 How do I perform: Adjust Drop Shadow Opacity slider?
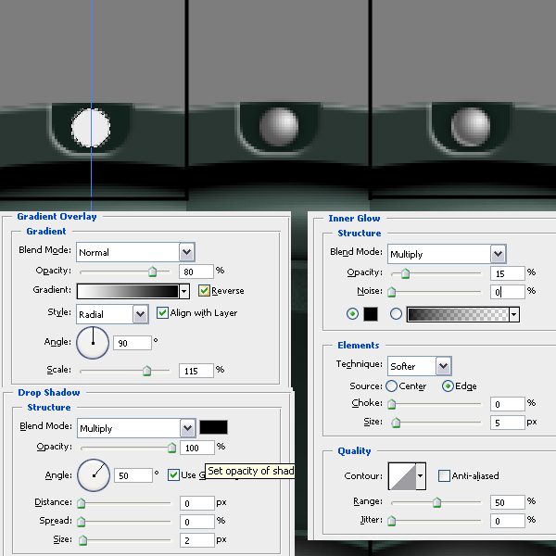coord(171,448)
